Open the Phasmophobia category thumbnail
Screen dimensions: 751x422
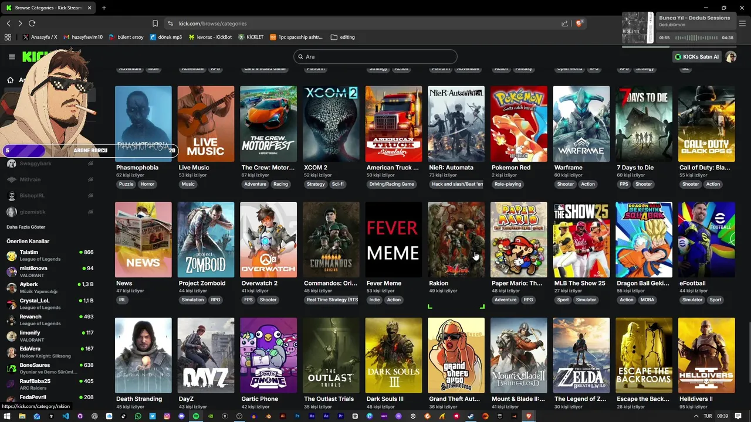coord(143,124)
